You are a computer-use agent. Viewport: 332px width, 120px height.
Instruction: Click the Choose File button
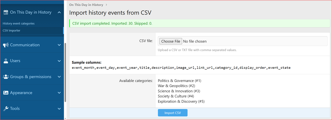(x=171, y=41)
